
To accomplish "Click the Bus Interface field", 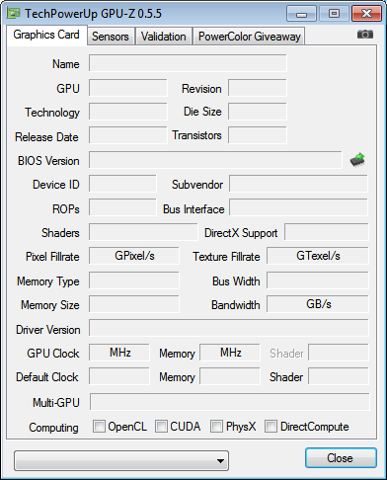I will (298, 207).
